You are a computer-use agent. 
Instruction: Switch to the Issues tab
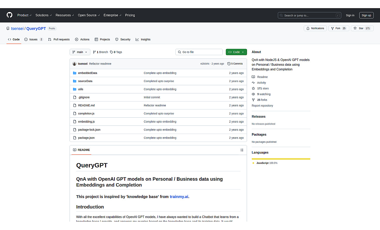click(34, 39)
